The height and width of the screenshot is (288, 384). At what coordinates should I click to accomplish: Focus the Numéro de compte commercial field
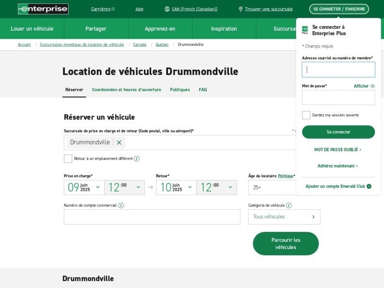click(152, 217)
